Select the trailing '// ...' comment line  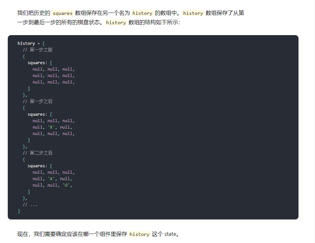[x=30, y=204]
